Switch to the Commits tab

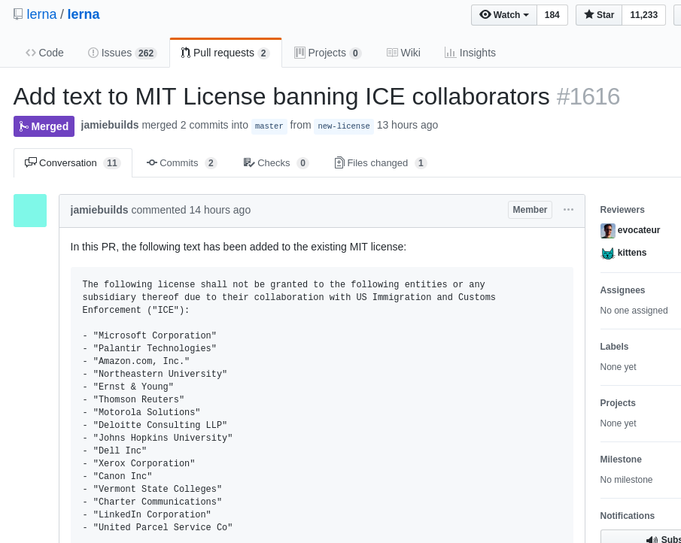point(181,162)
